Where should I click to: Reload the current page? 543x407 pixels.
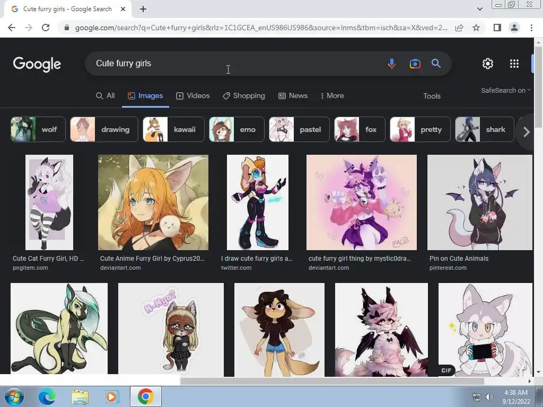tap(46, 28)
